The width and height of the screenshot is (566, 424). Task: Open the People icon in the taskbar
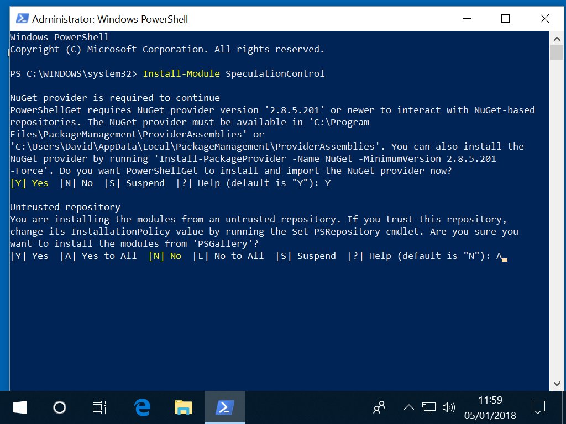(x=379, y=407)
